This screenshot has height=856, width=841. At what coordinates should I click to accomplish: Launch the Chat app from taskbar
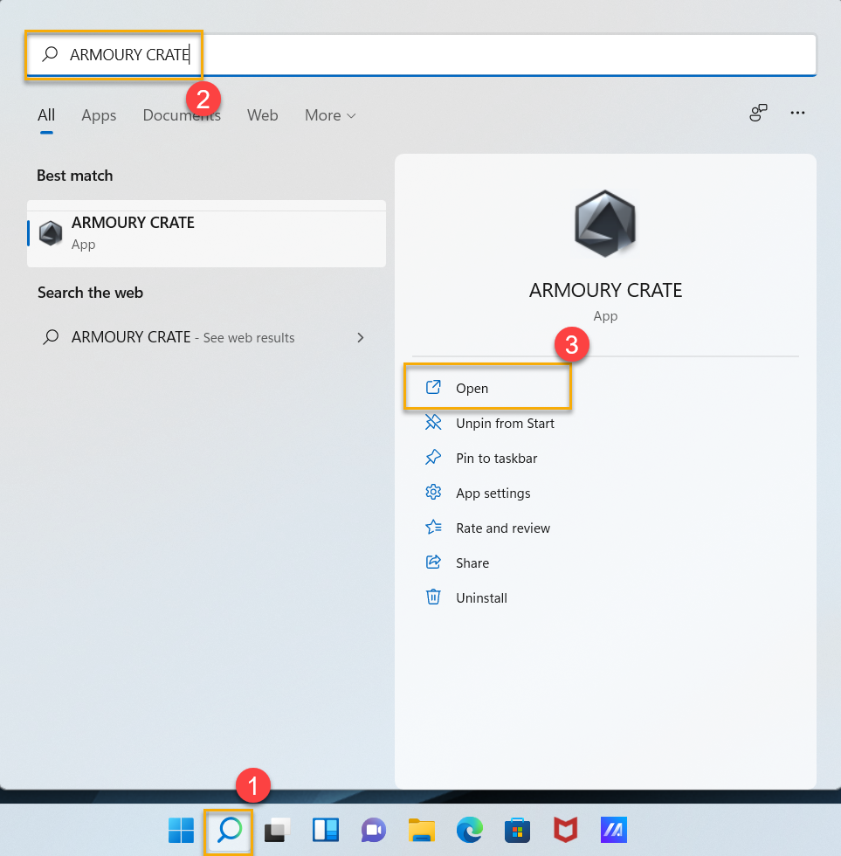tap(373, 830)
